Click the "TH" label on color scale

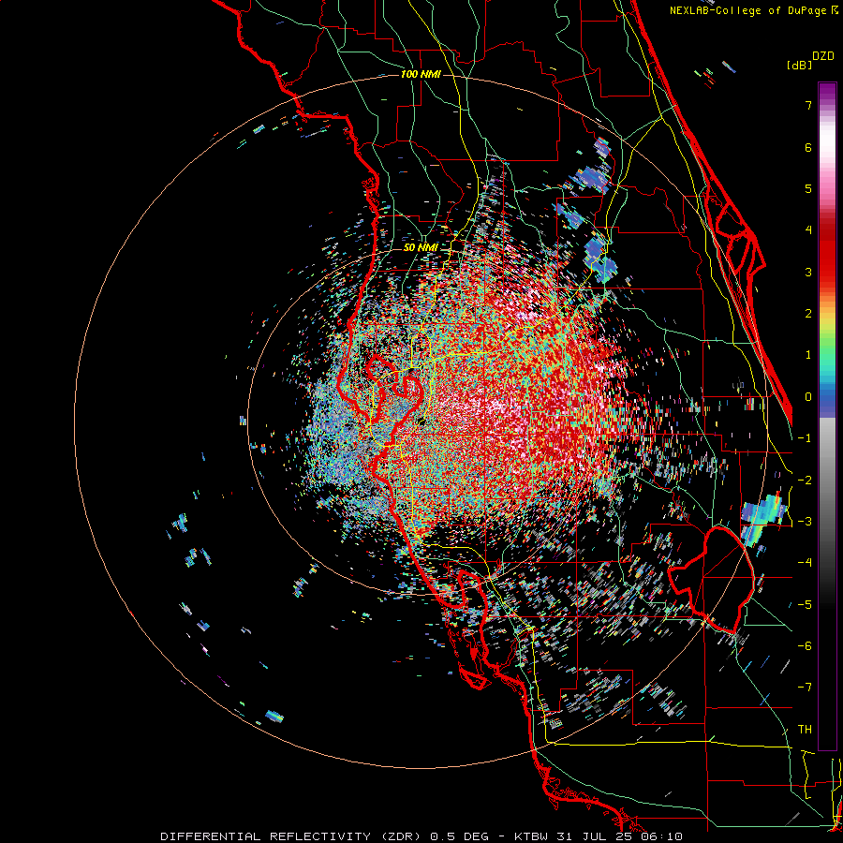click(x=805, y=730)
